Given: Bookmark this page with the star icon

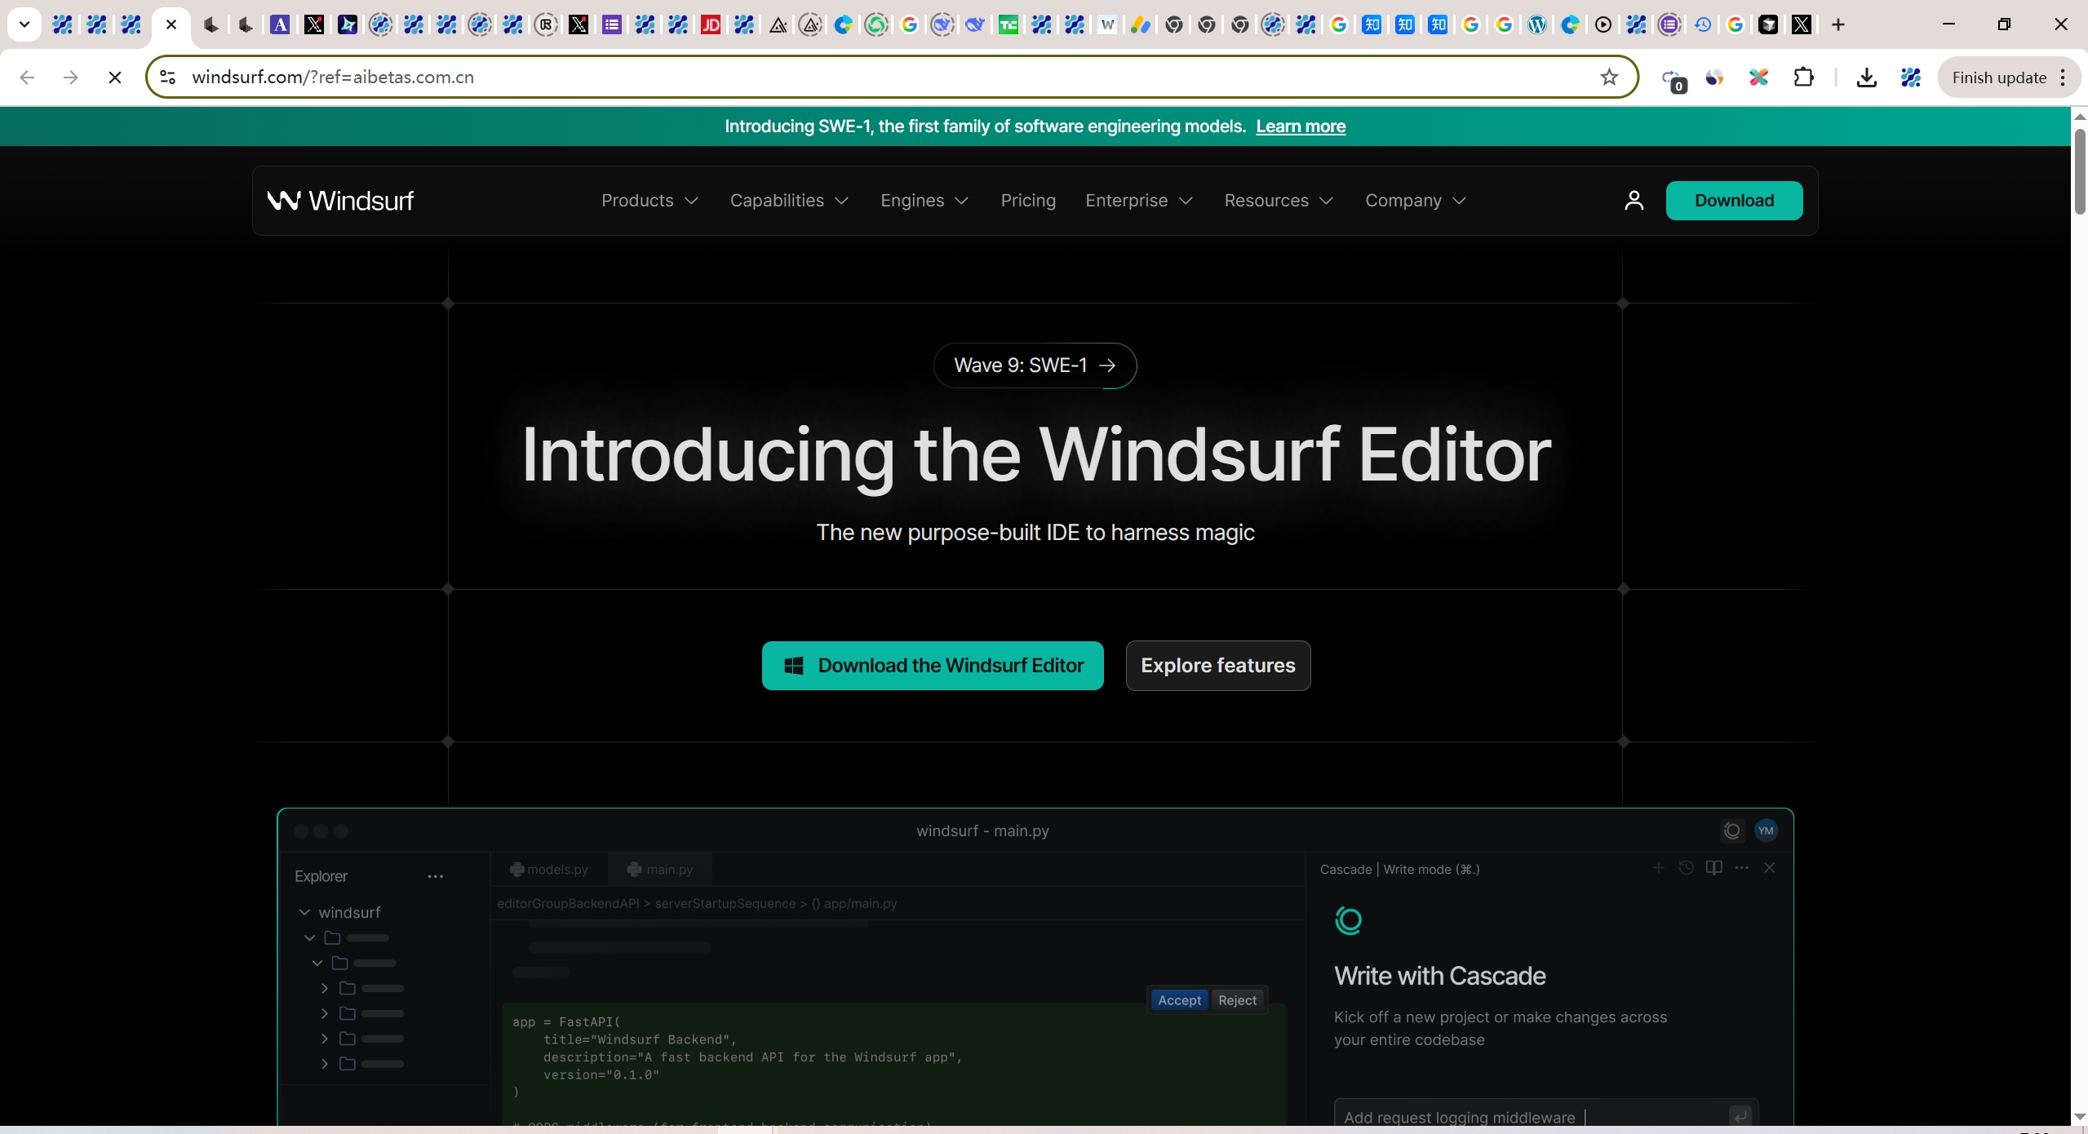Looking at the screenshot, I should tap(1609, 78).
